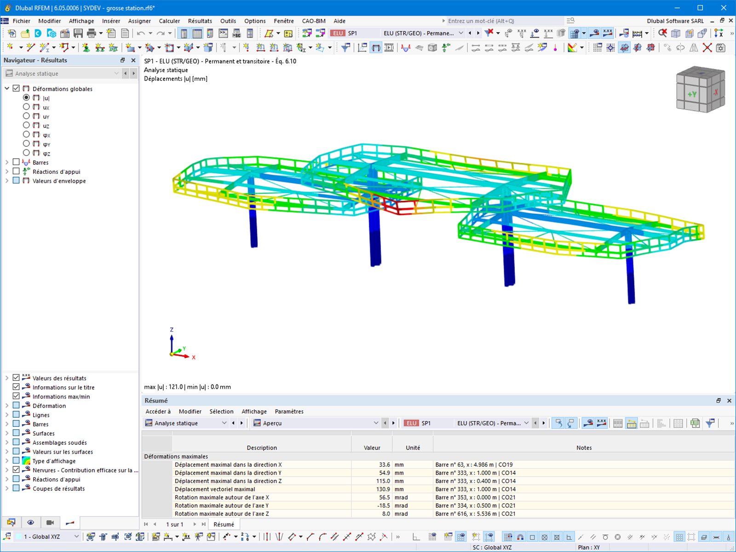Open the CAO-BIM menu
This screenshot has height=552, width=736.
tap(314, 21)
